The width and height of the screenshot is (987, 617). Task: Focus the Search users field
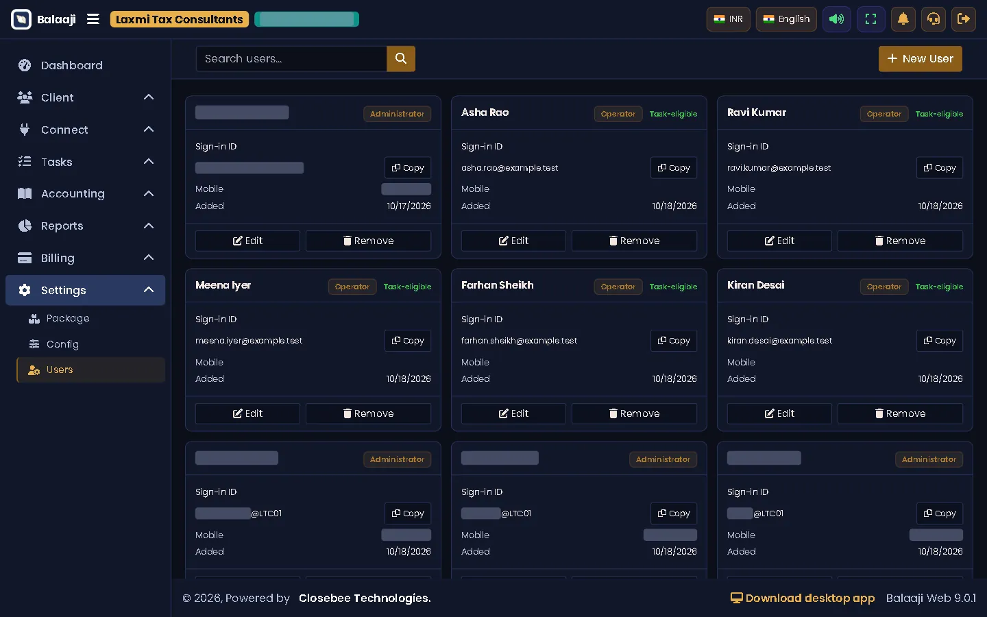291,59
